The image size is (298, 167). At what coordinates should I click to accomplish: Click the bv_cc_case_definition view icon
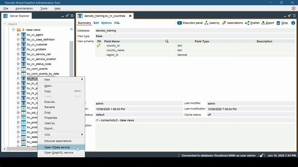click(24, 39)
